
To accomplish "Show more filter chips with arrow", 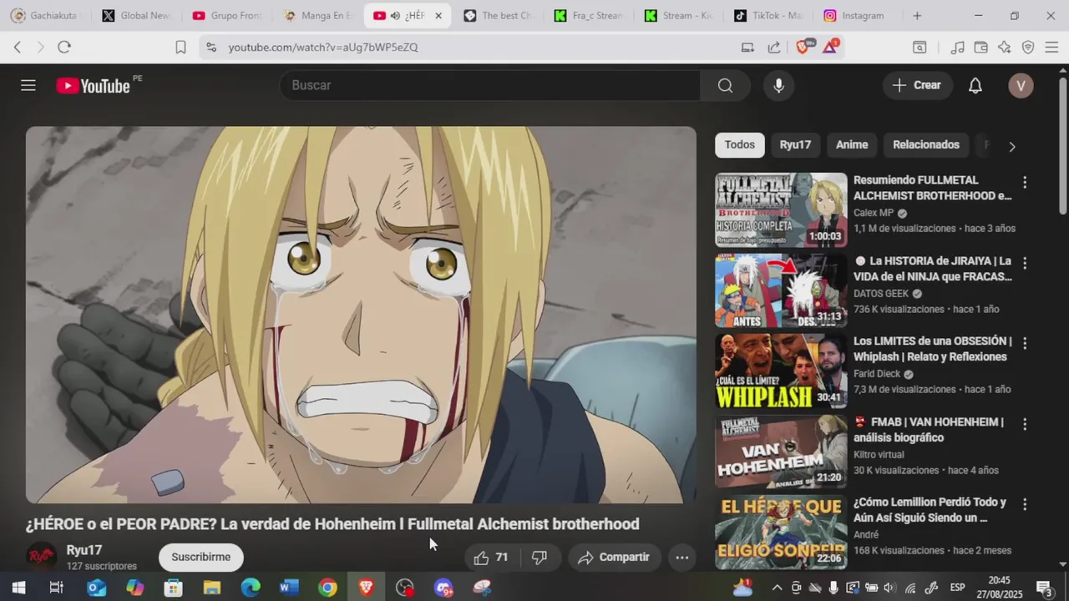I will click(x=1011, y=146).
